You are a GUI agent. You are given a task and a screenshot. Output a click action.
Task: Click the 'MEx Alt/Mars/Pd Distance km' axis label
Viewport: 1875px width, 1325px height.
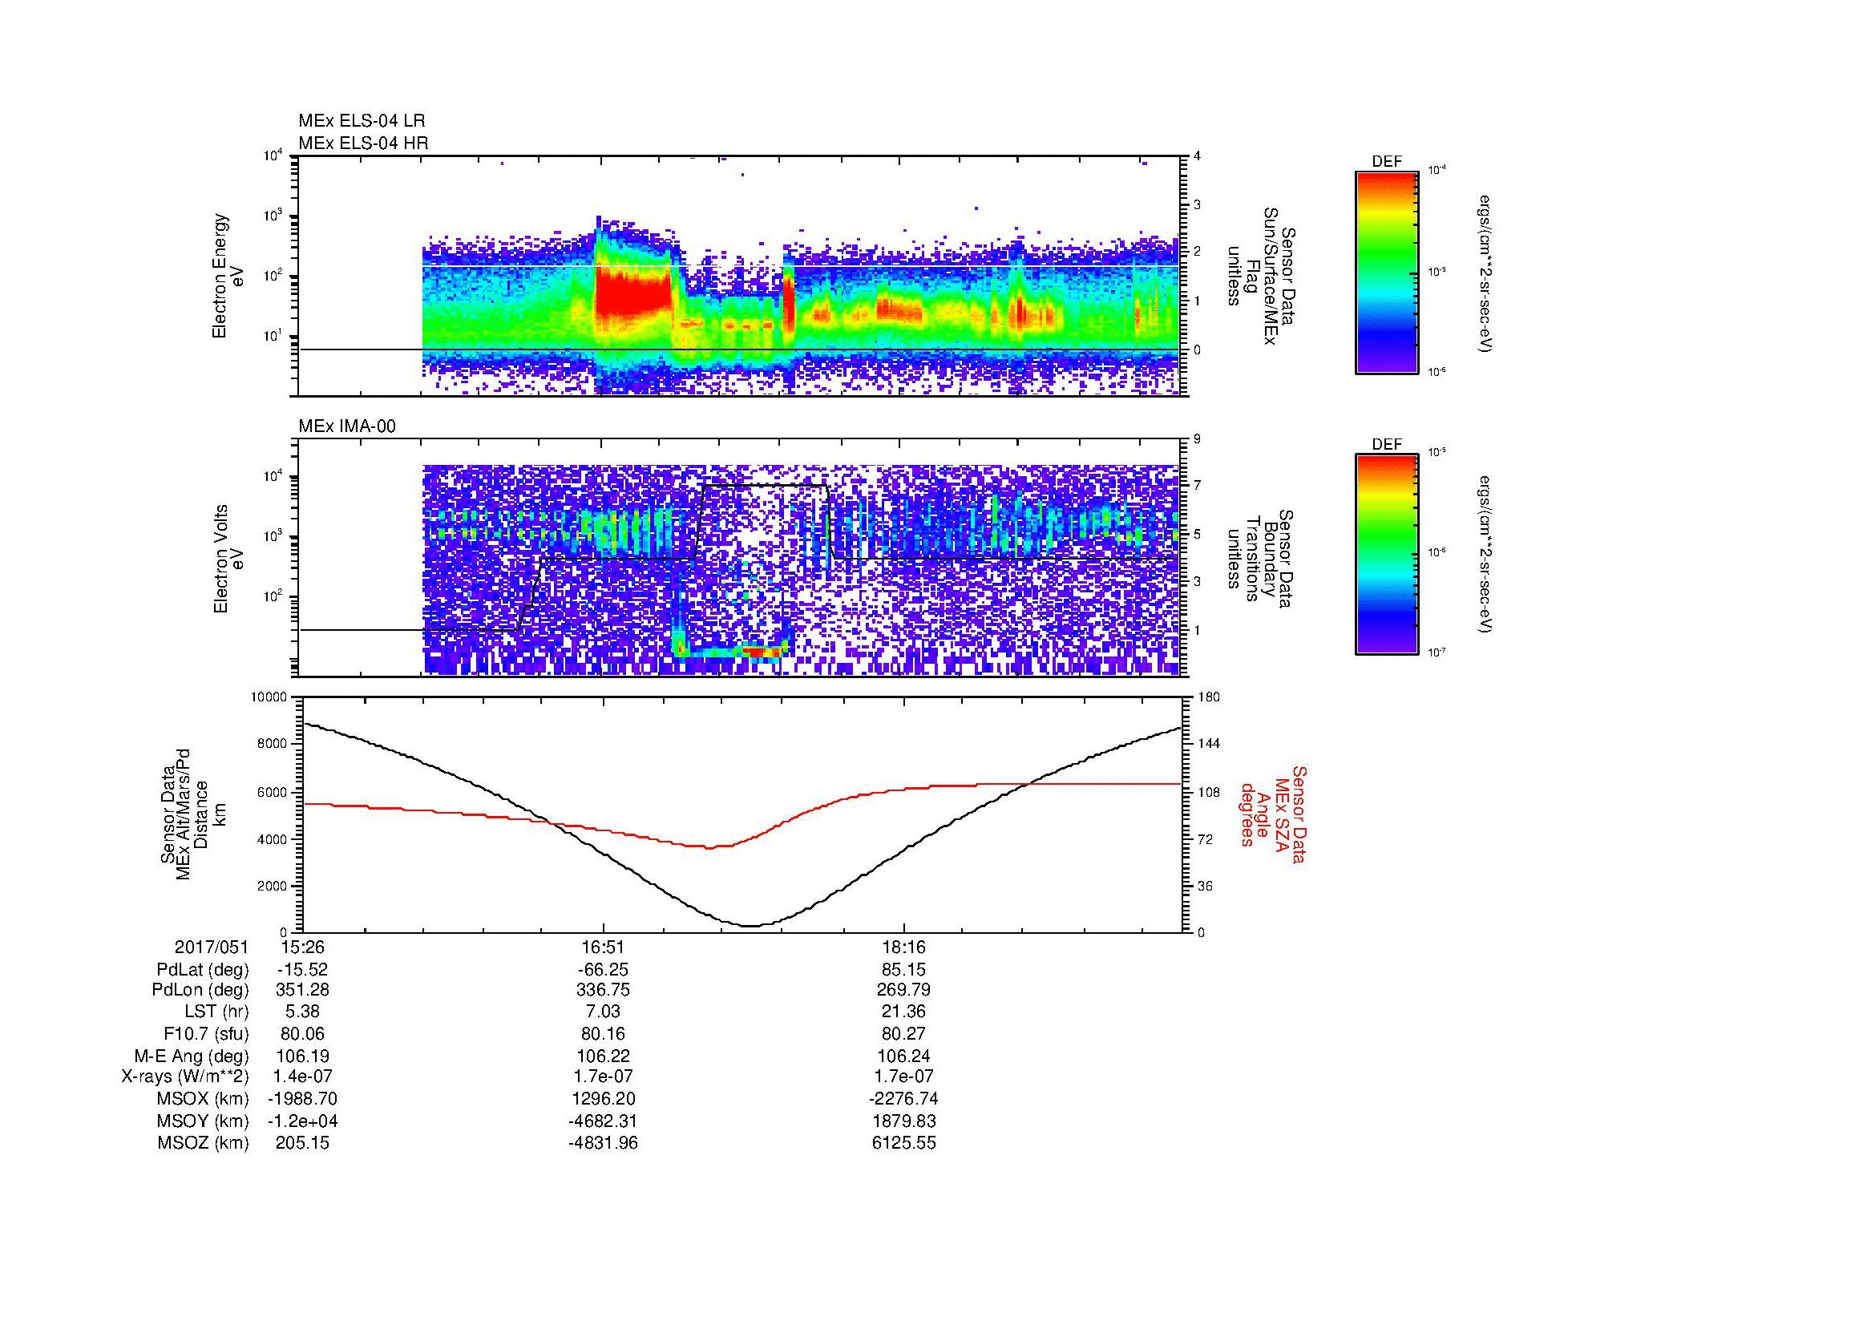click(192, 814)
